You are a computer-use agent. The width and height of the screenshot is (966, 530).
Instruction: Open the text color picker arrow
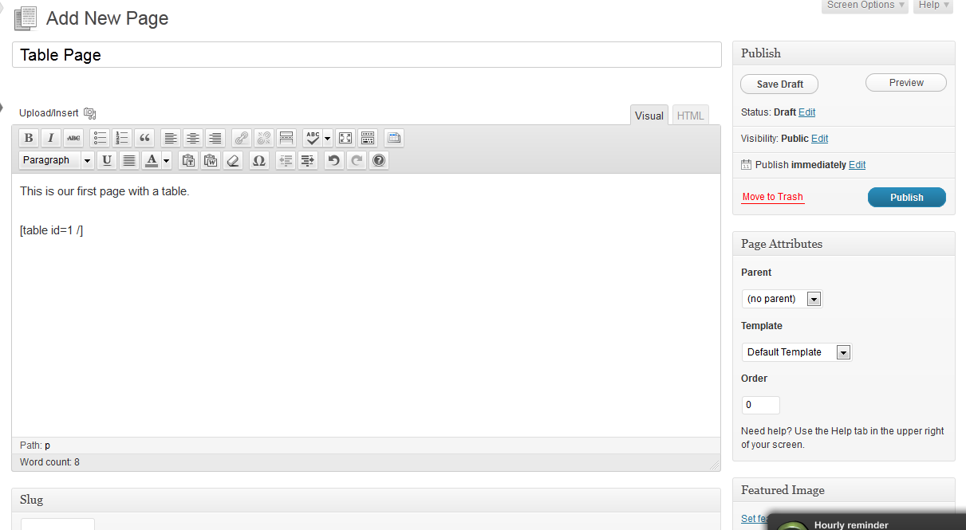pos(167,160)
